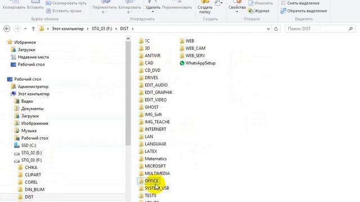Open 'CLIPART' folder in tree

[29, 175]
